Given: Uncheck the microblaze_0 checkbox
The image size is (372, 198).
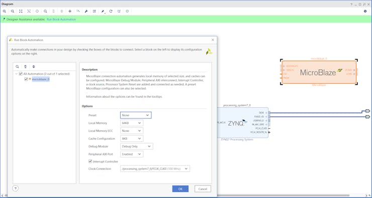Looking at the screenshot, I should coord(26,79).
